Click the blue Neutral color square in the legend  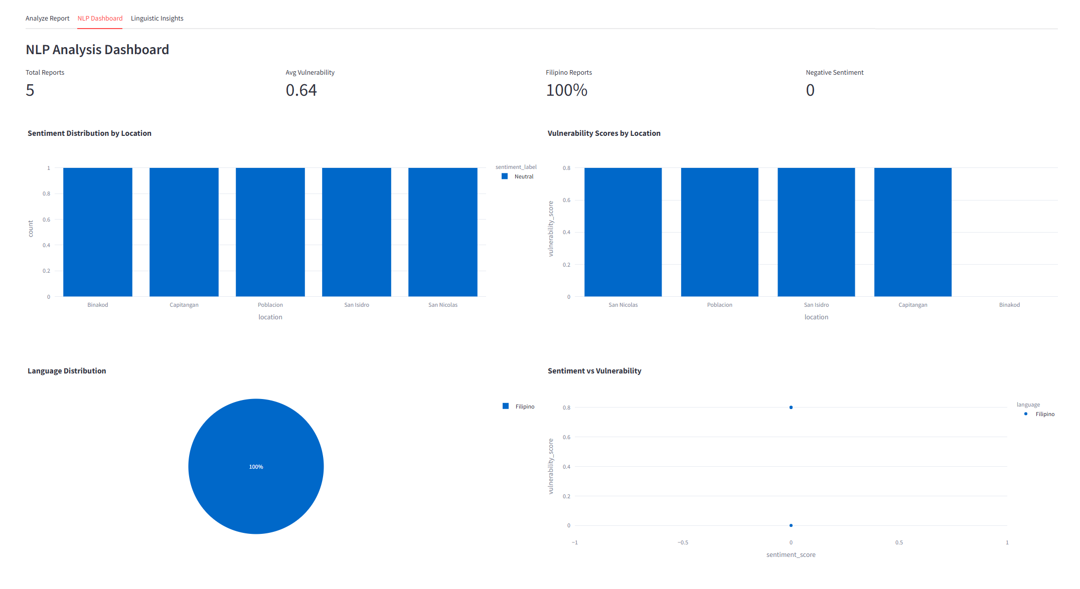[x=505, y=176]
